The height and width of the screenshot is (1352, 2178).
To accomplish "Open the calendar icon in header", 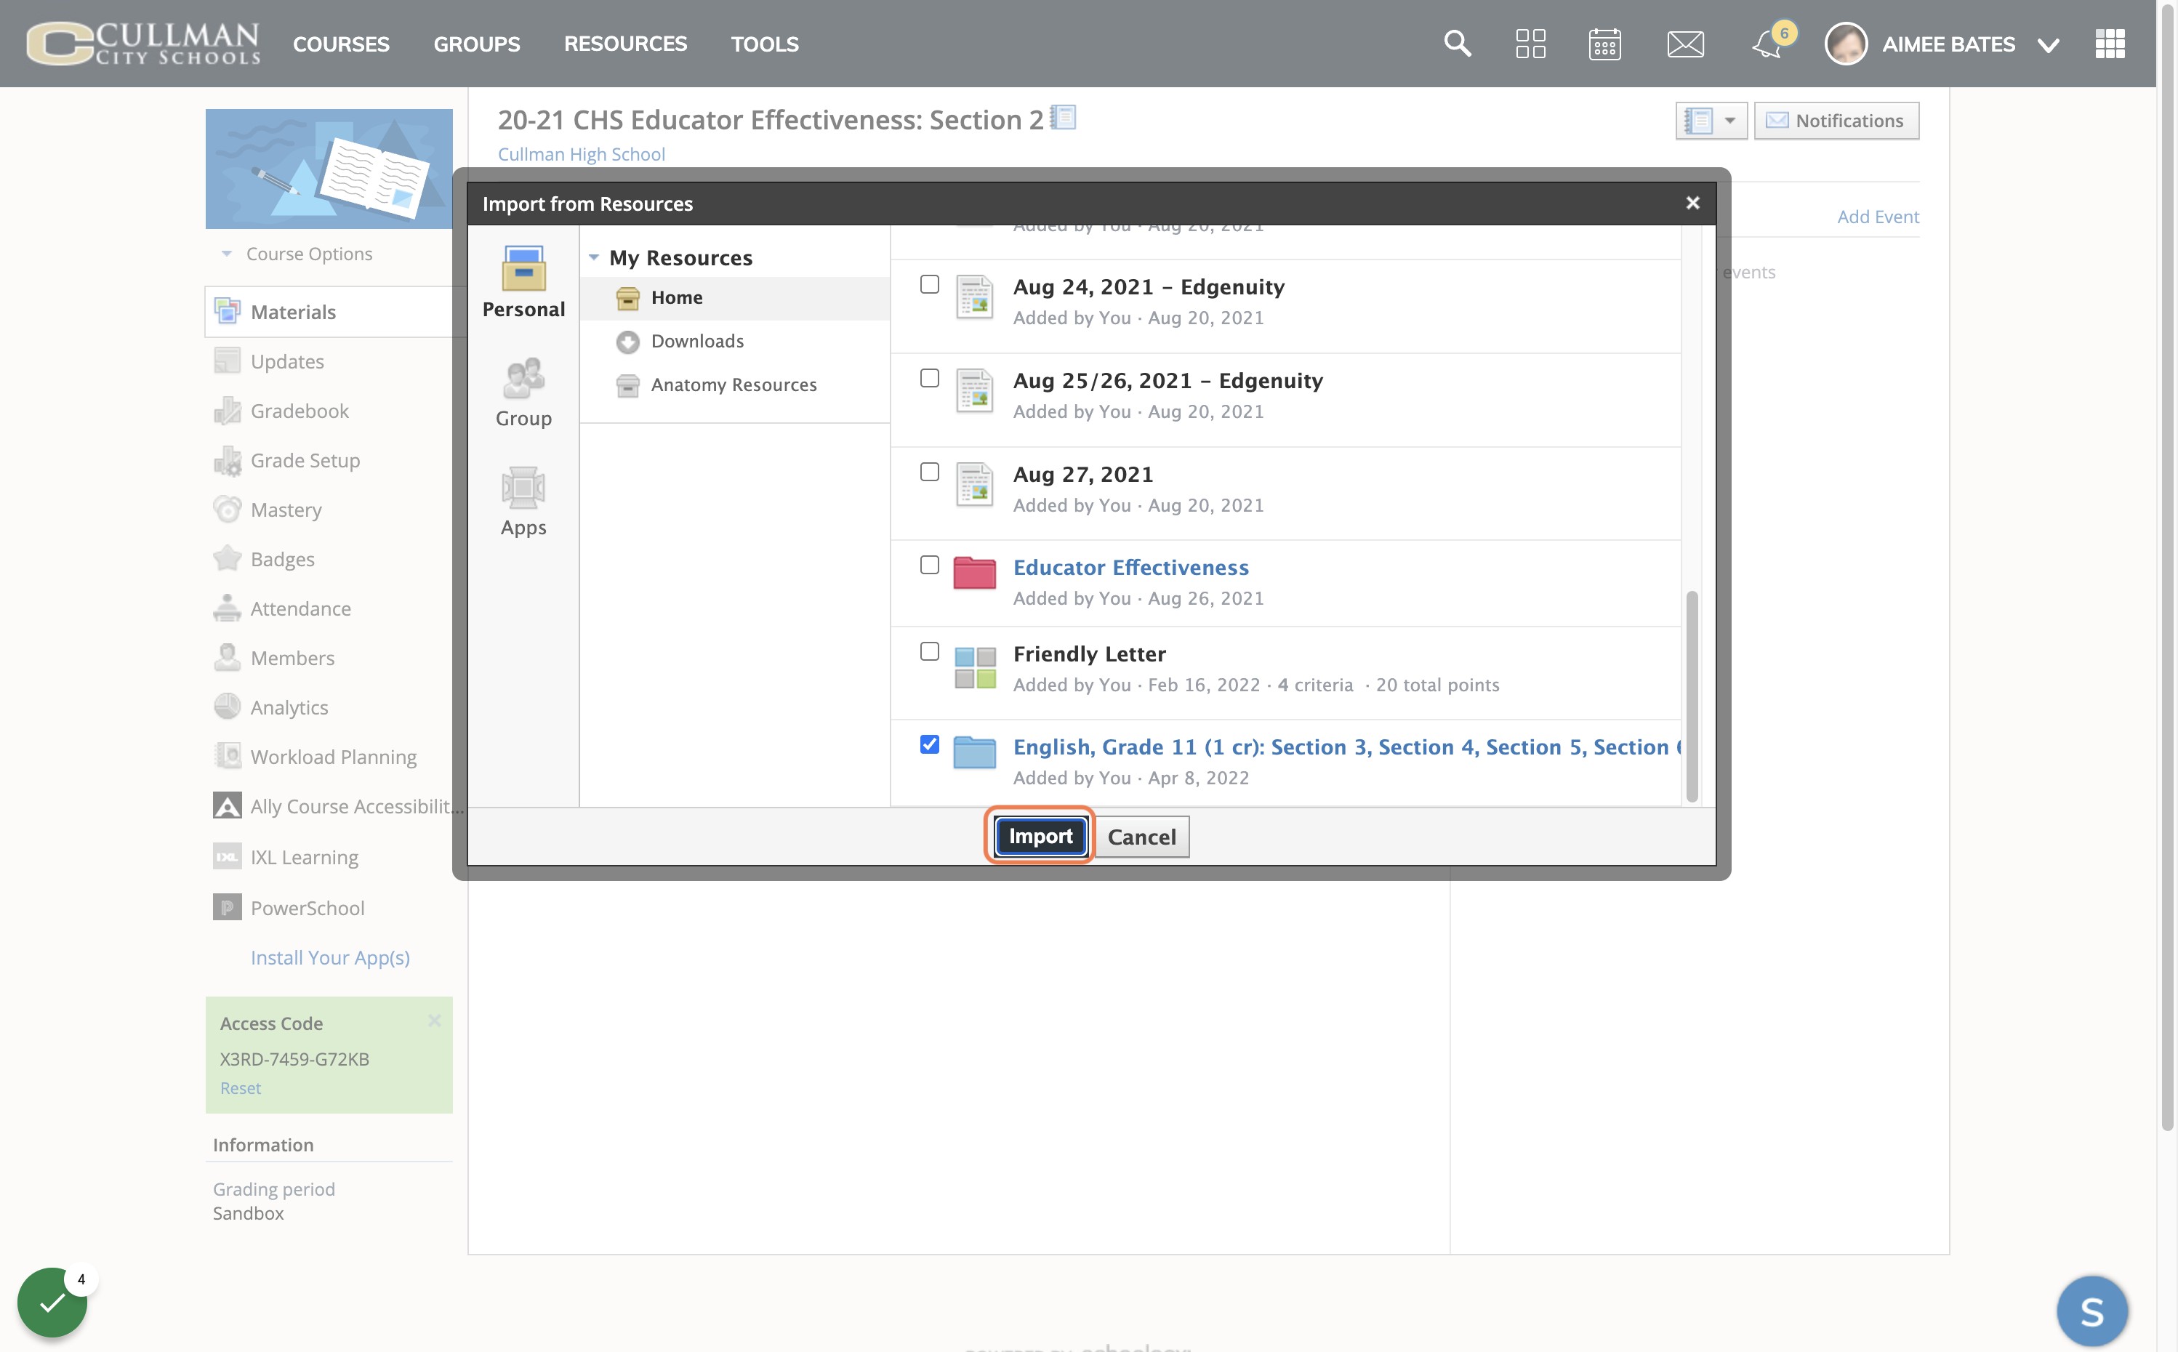I will pos(1605,43).
